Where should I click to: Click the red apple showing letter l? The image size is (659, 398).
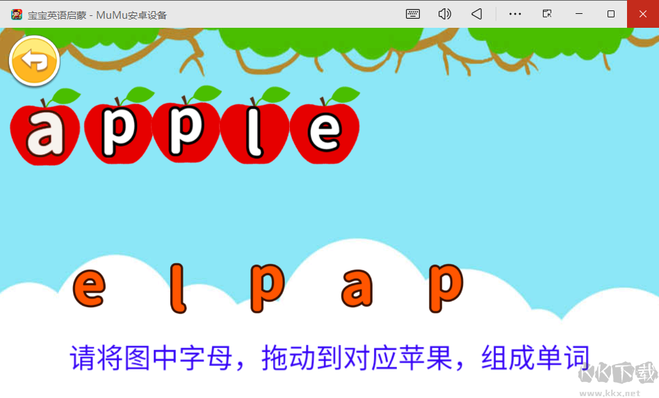pos(254,131)
